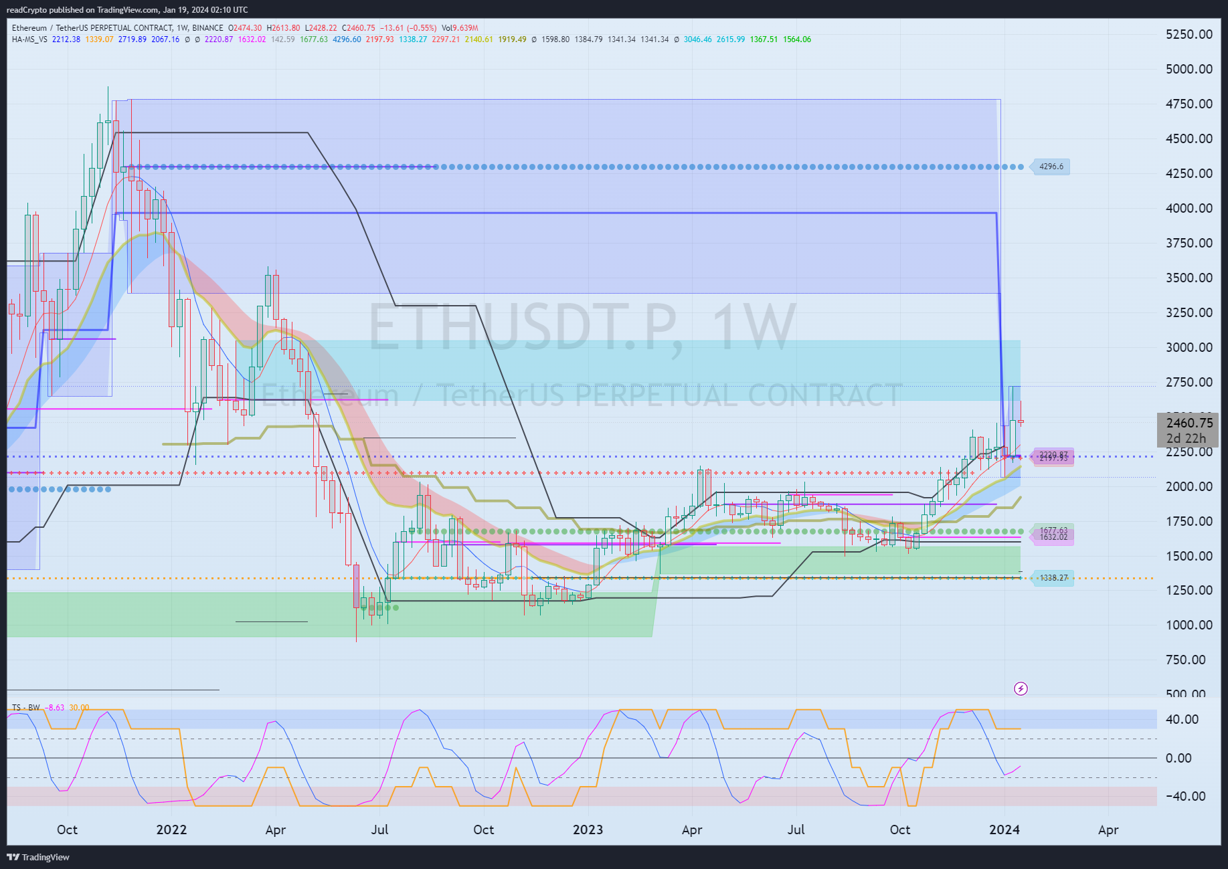Click the legend value 2067.16
Image resolution: width=1228 pixels, height=869 pixels.
click(165, 39)
